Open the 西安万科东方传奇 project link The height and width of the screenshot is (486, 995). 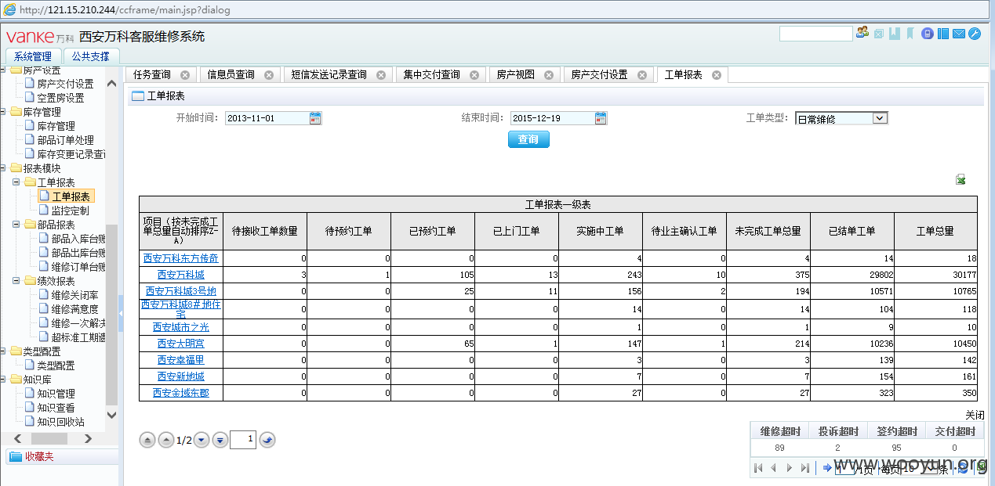[x=181, y=258]
